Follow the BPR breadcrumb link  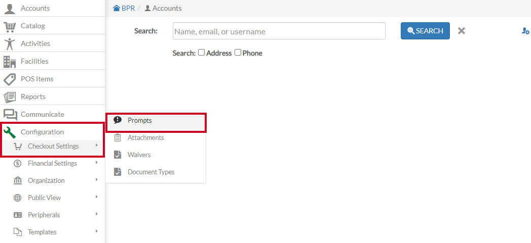[128, 8]
